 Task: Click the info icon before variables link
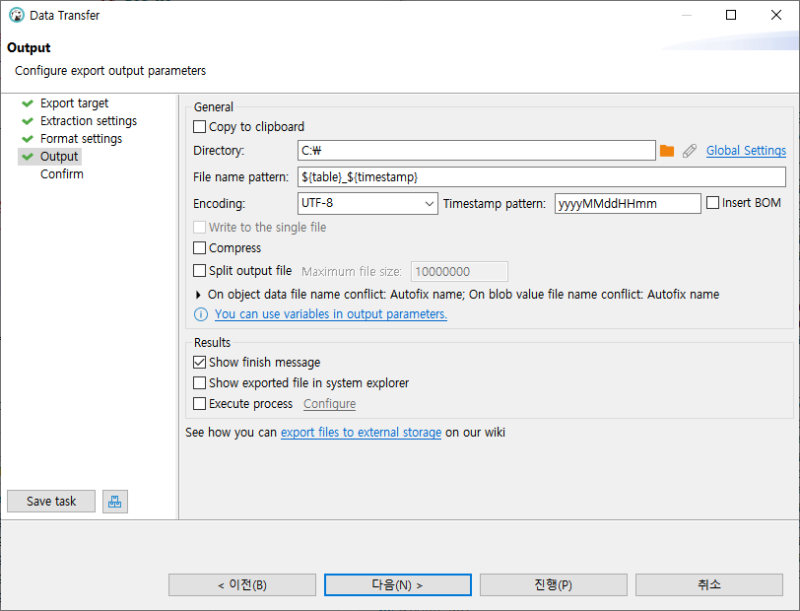201,314
